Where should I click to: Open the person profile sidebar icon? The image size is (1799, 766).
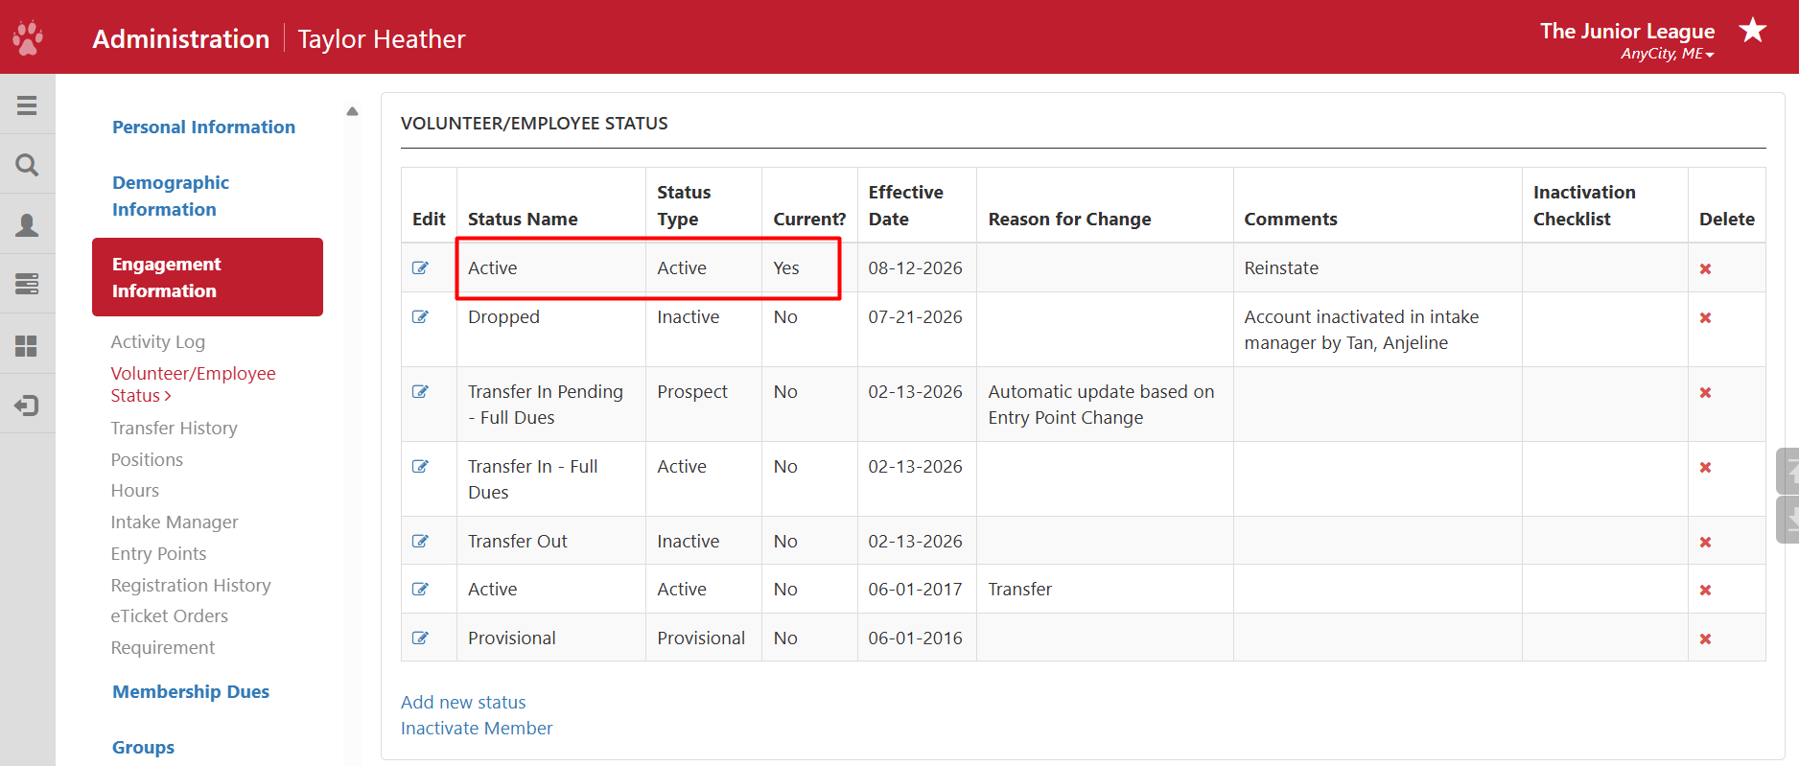27,225
